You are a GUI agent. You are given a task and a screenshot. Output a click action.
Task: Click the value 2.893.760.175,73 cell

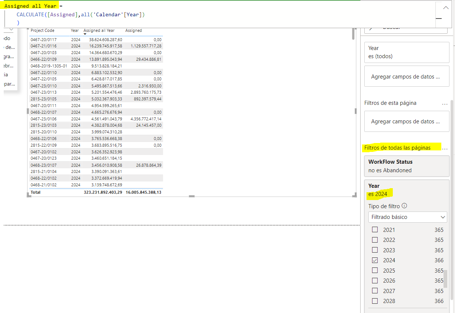point(146,92)
